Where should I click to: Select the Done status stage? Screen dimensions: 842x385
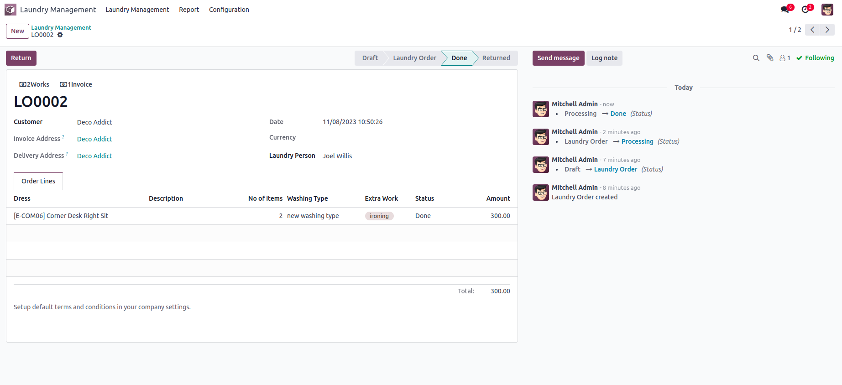[x=459, y=58]
